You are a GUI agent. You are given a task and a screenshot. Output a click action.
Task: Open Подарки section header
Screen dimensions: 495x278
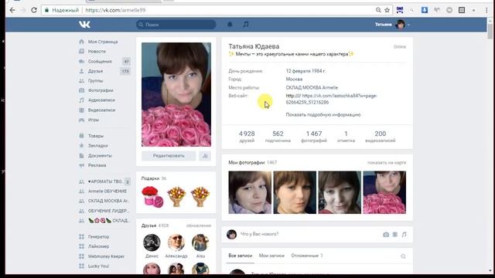pos(154,178)
